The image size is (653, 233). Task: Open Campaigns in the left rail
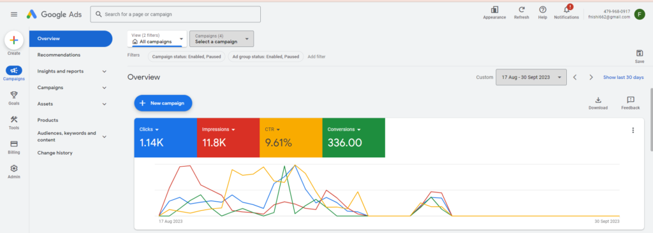click(x=14, y=73)
